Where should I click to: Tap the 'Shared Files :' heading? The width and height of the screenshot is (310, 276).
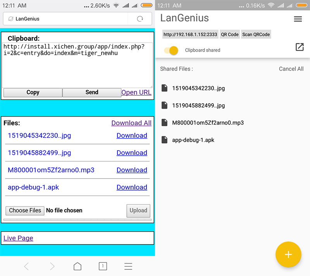[x=177, y=69]
